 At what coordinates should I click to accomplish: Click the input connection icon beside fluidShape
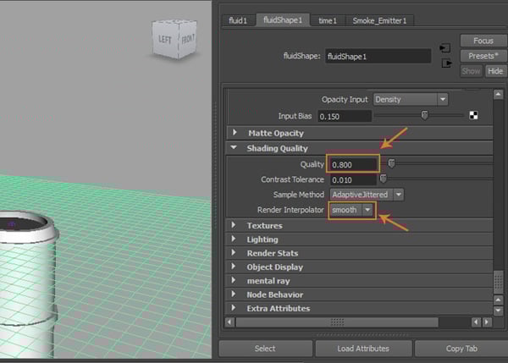(x=444, y=48)
